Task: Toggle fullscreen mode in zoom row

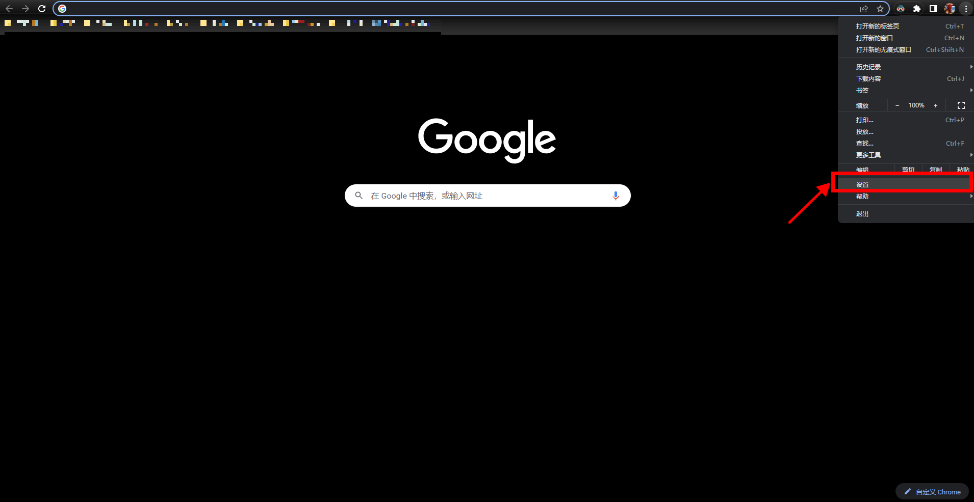Action: pos(961,105)
